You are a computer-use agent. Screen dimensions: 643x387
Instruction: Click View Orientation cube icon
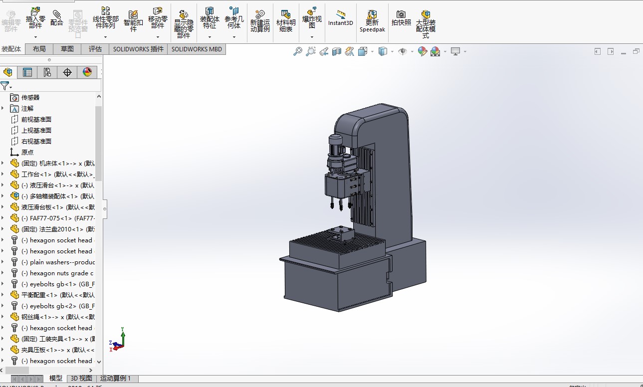click(x=363, y=51)
